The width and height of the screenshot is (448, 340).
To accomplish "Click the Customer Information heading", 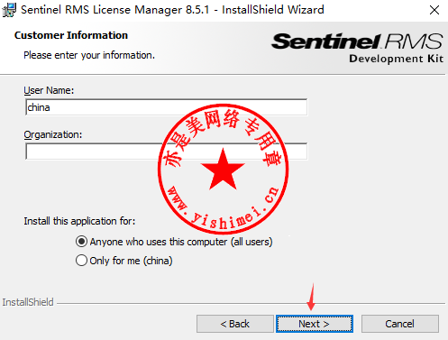I will 71,35.
